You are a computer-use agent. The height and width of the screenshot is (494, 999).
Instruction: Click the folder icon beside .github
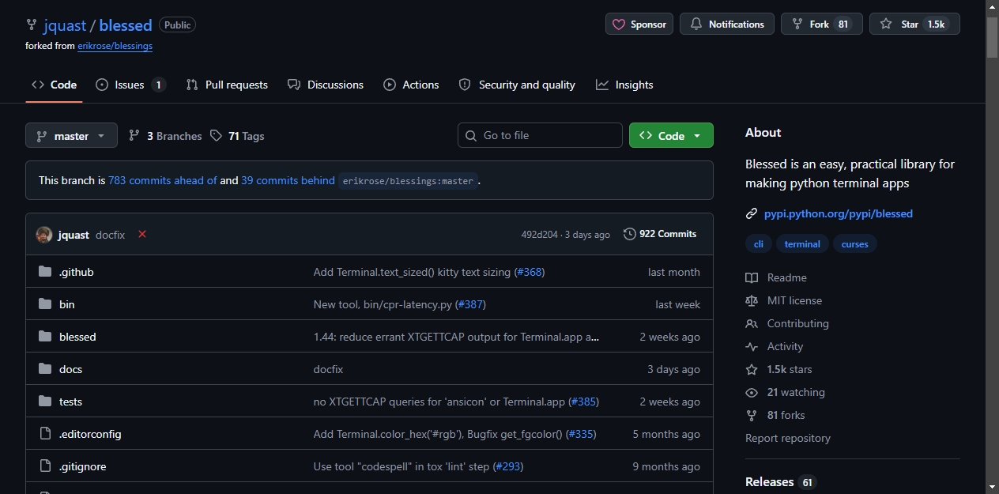click(x=45, y=272)
